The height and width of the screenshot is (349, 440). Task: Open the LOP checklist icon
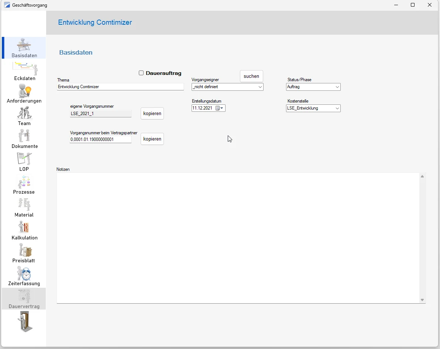(24, 159)
